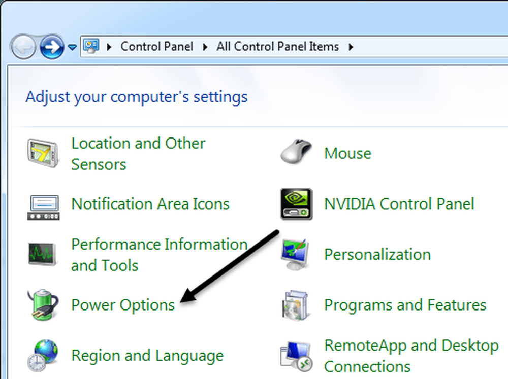Screen dimensions: 508x379
Task: Open the Programs and Features link
Action: point(405,305)
